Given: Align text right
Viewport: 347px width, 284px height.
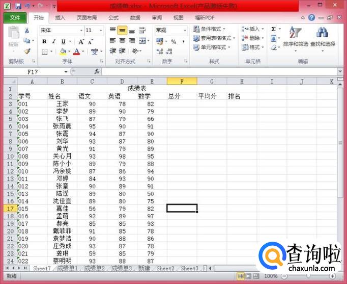Looking at the screenshot, I should click(x=132, y=41).
